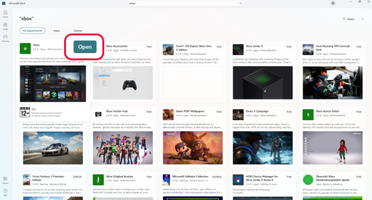Click Free button on Xbox Avatar Editor
The image size is (372, 200).
coord(359,112)
